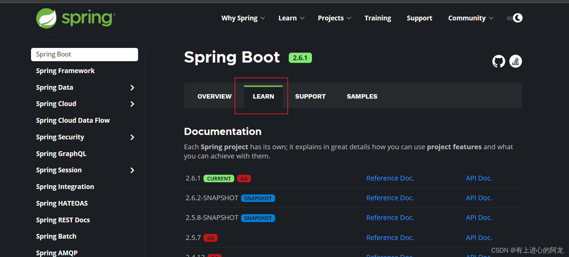The height and width of the screenshot is (257, 569).
Task: Open Spring Data project link
Action: [55, 87]
